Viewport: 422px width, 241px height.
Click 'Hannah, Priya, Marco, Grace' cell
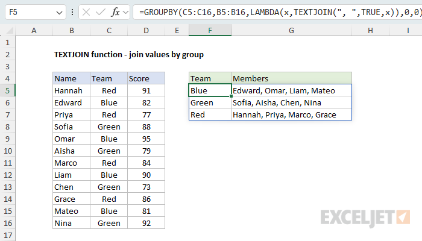coord(291,114)
